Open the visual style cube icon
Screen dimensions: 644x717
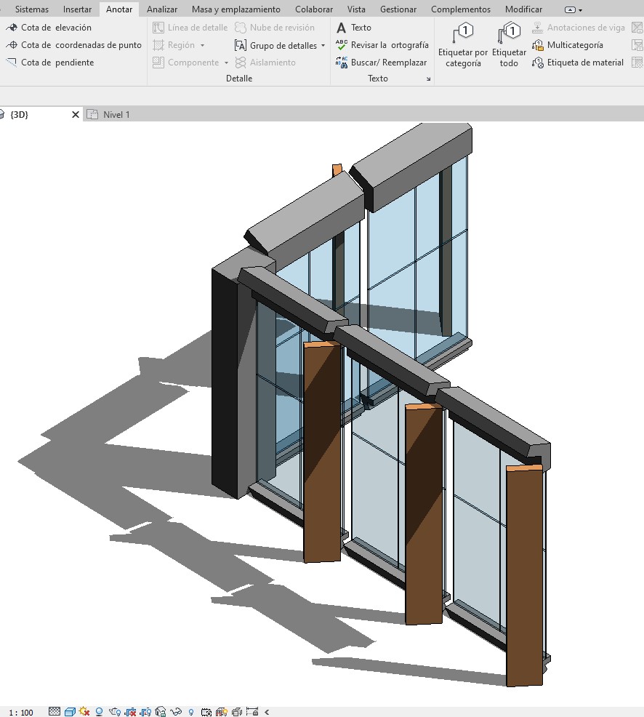70,712
